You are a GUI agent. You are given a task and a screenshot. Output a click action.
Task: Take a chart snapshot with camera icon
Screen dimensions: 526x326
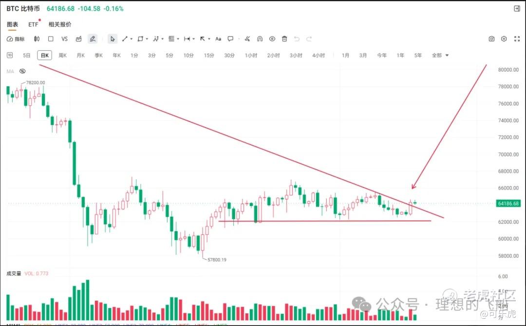coord(491,39)
